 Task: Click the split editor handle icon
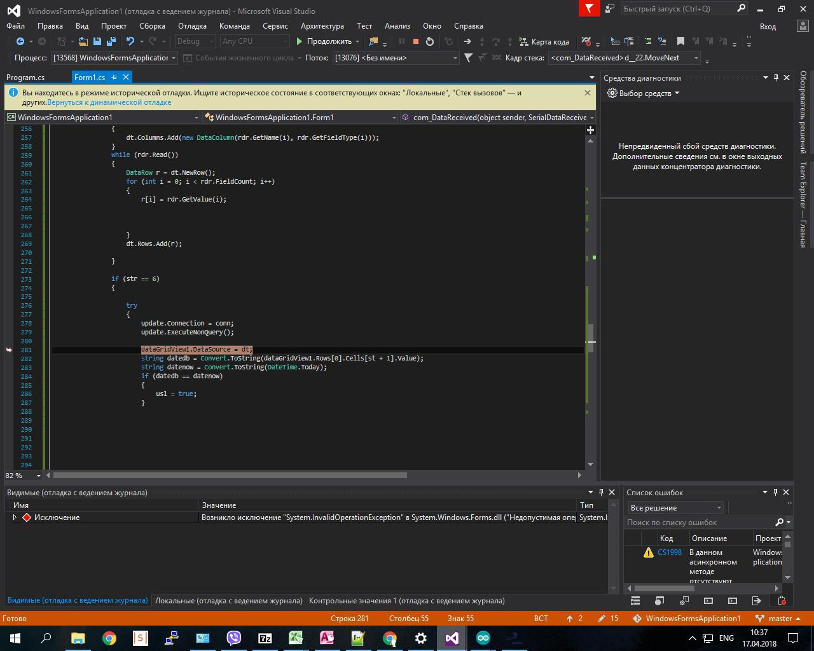pos(590,130)
